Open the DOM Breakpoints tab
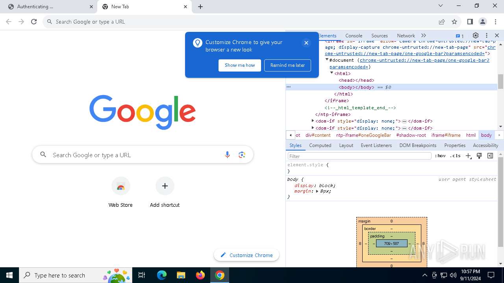Screen dimensions: 504x283 [418, 145]
